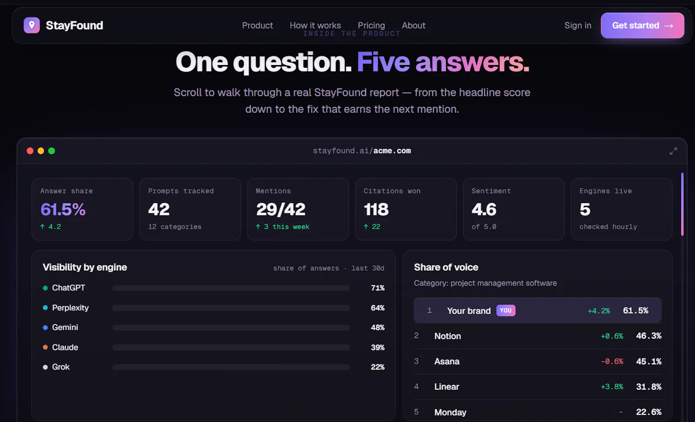
Task: Select the Answer share 61.5% card
Action: (x=82, y=209)
